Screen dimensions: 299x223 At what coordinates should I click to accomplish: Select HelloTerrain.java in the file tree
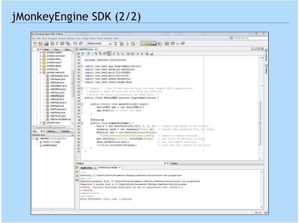pos(58,116)
